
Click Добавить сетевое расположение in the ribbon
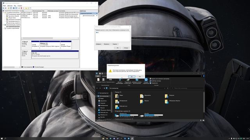click(137, 81)
